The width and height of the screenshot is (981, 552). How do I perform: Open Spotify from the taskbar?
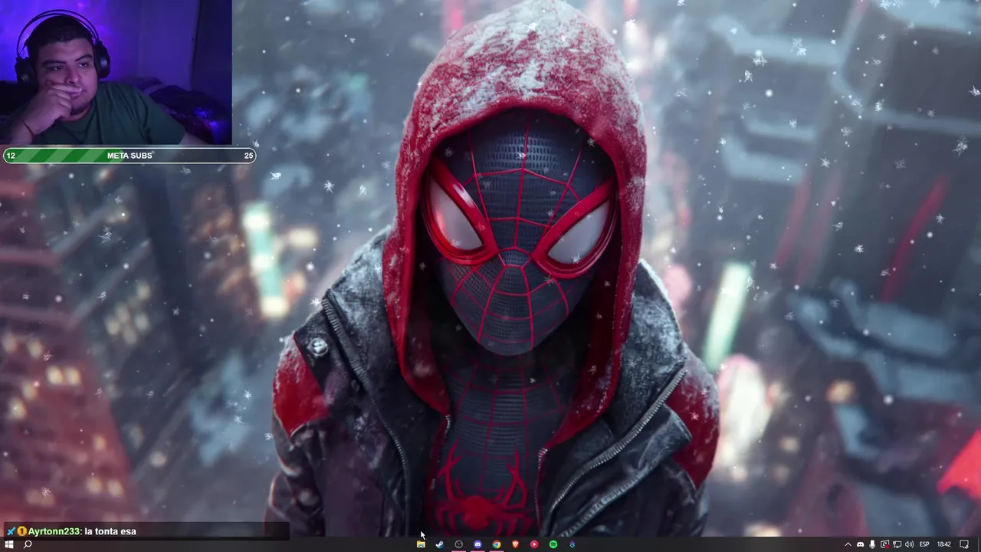tap(553, 544)
